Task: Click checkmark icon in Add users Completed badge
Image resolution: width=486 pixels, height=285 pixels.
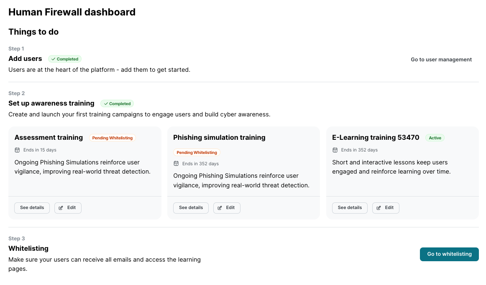Action: [53, 59]
